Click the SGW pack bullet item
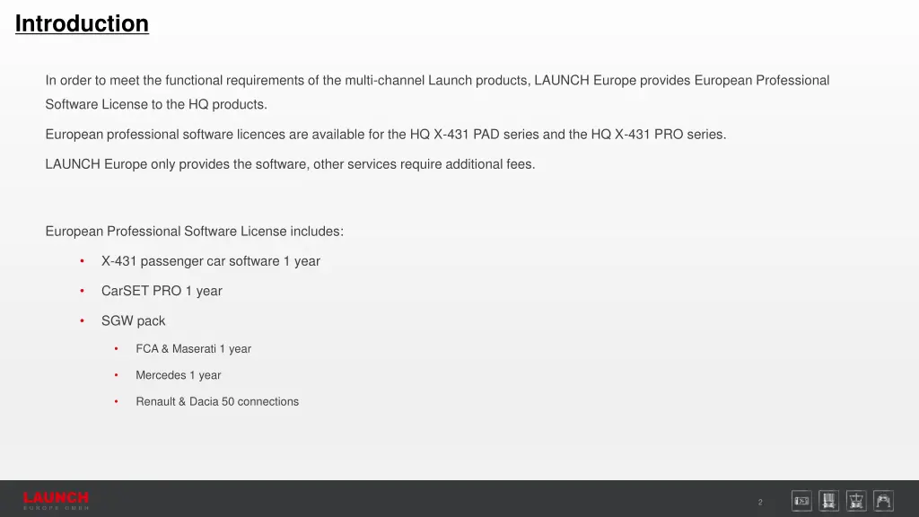The image size is (919, 517). coord(133,321)
